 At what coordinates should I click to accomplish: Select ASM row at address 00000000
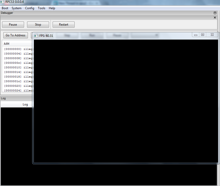18,49
